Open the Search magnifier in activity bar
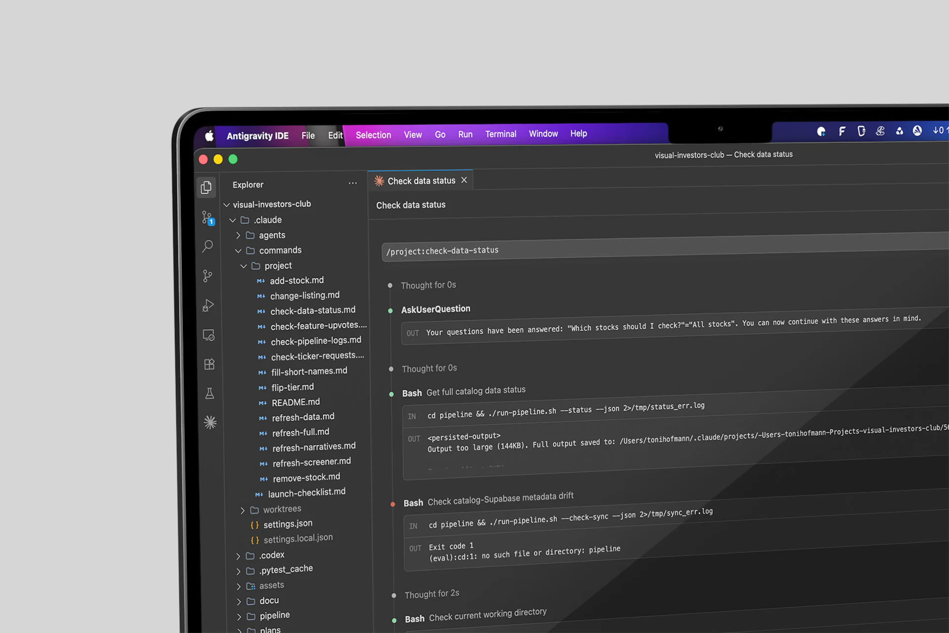Image resolution: width=949 pixels, height=633 pixels. (208, 246)
